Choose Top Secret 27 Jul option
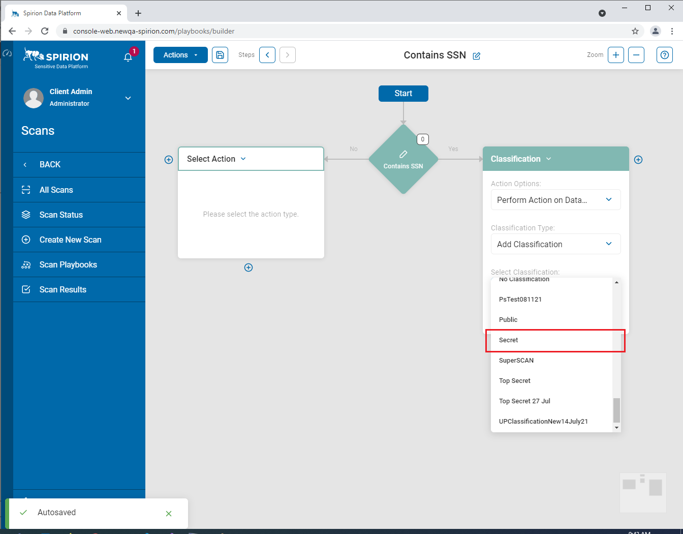This screenshot has height=534, width=683. pos(552,401)
